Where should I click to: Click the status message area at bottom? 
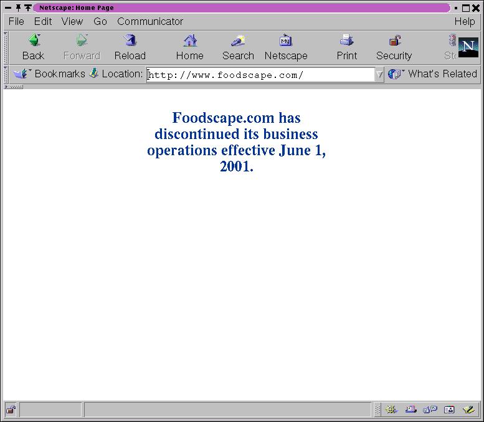pos(228,410)
